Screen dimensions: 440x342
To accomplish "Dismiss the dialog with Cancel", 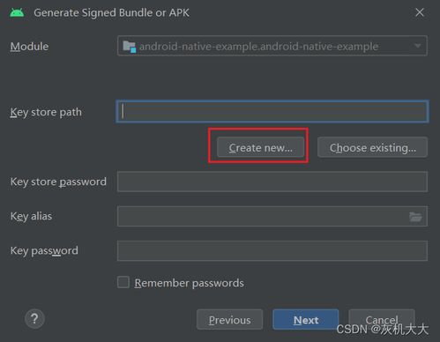I will (x=382, y=319).
